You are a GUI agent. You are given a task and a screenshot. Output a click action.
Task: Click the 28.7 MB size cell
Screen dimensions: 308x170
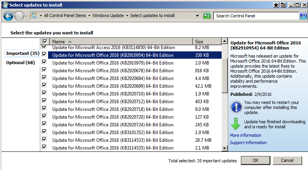(x=203, y=140)
